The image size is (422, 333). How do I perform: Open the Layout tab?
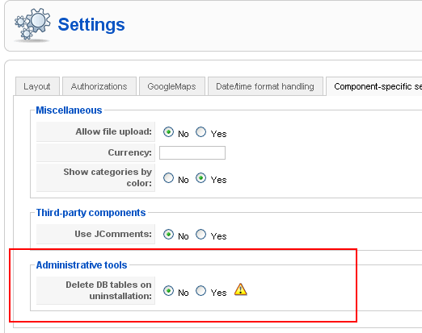point(37,86)
